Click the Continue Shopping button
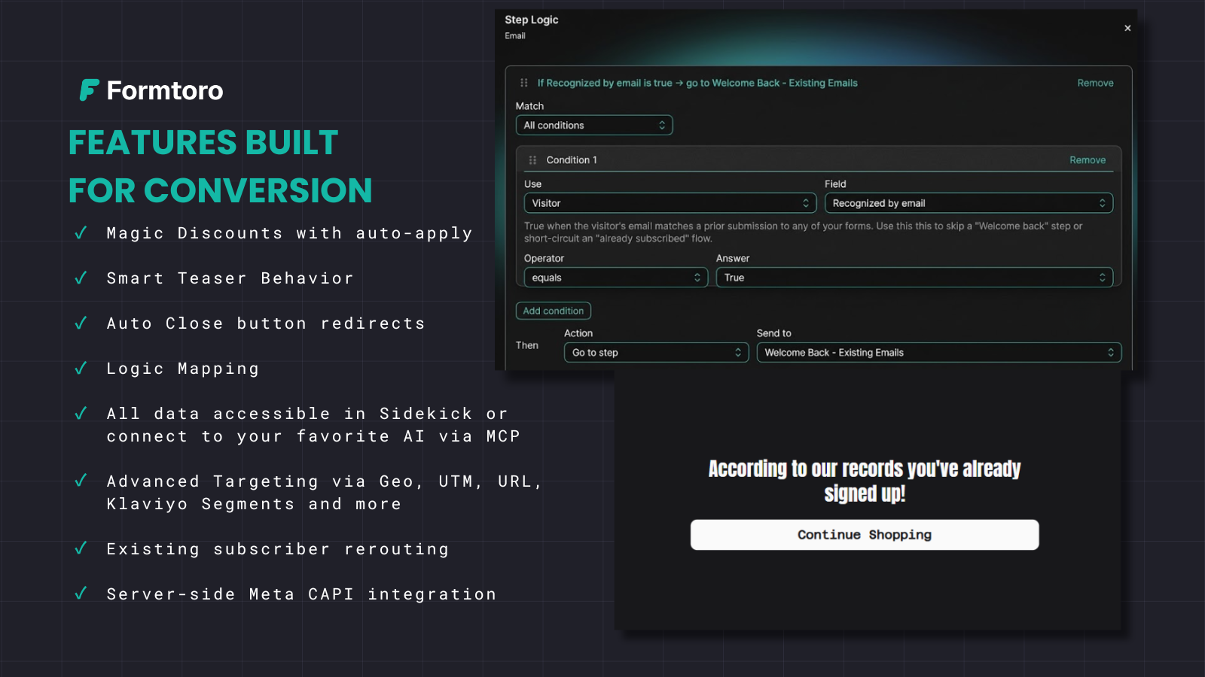The width and height of the screenshot is (1205, 677). (865, 535)
